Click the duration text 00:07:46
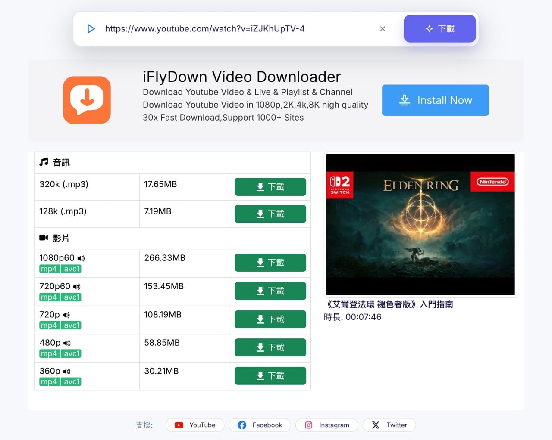 [363, 317]
